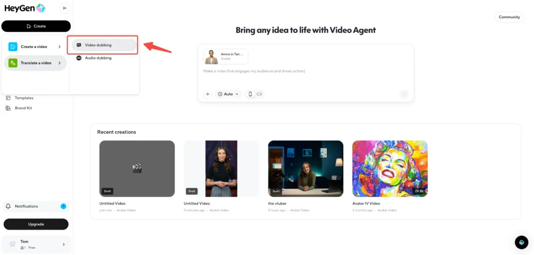Click 'Untitled Video' from 9 minutes ago
This screenshot has width=534, height=255.
click(197, 203)
